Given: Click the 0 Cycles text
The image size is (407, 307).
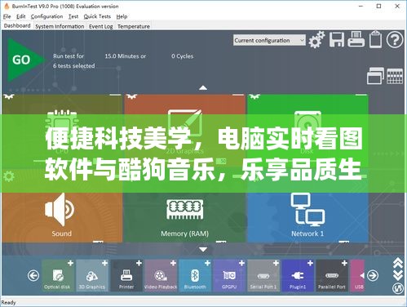Looking at the screenshot, I should click(x=183, y=56).
